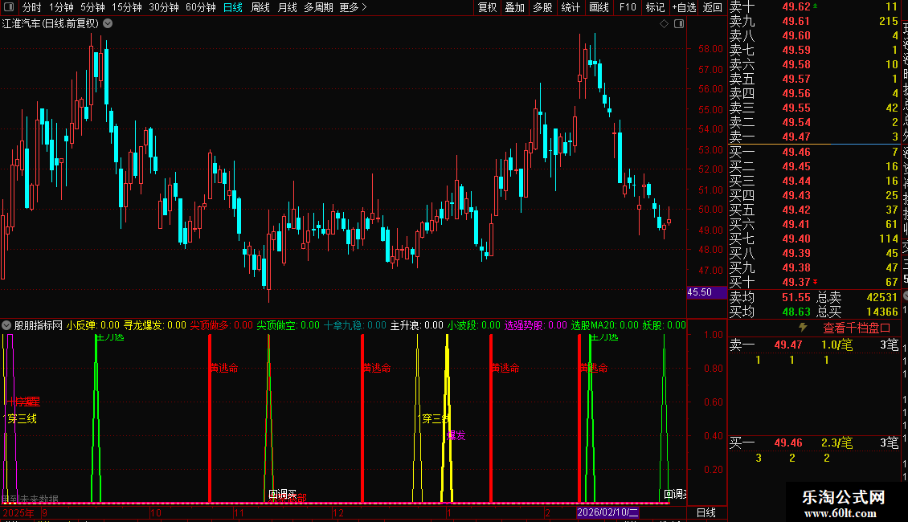Click 卖均 value 51.55
This screenshot has height=522, width=908.
point(796,297)
